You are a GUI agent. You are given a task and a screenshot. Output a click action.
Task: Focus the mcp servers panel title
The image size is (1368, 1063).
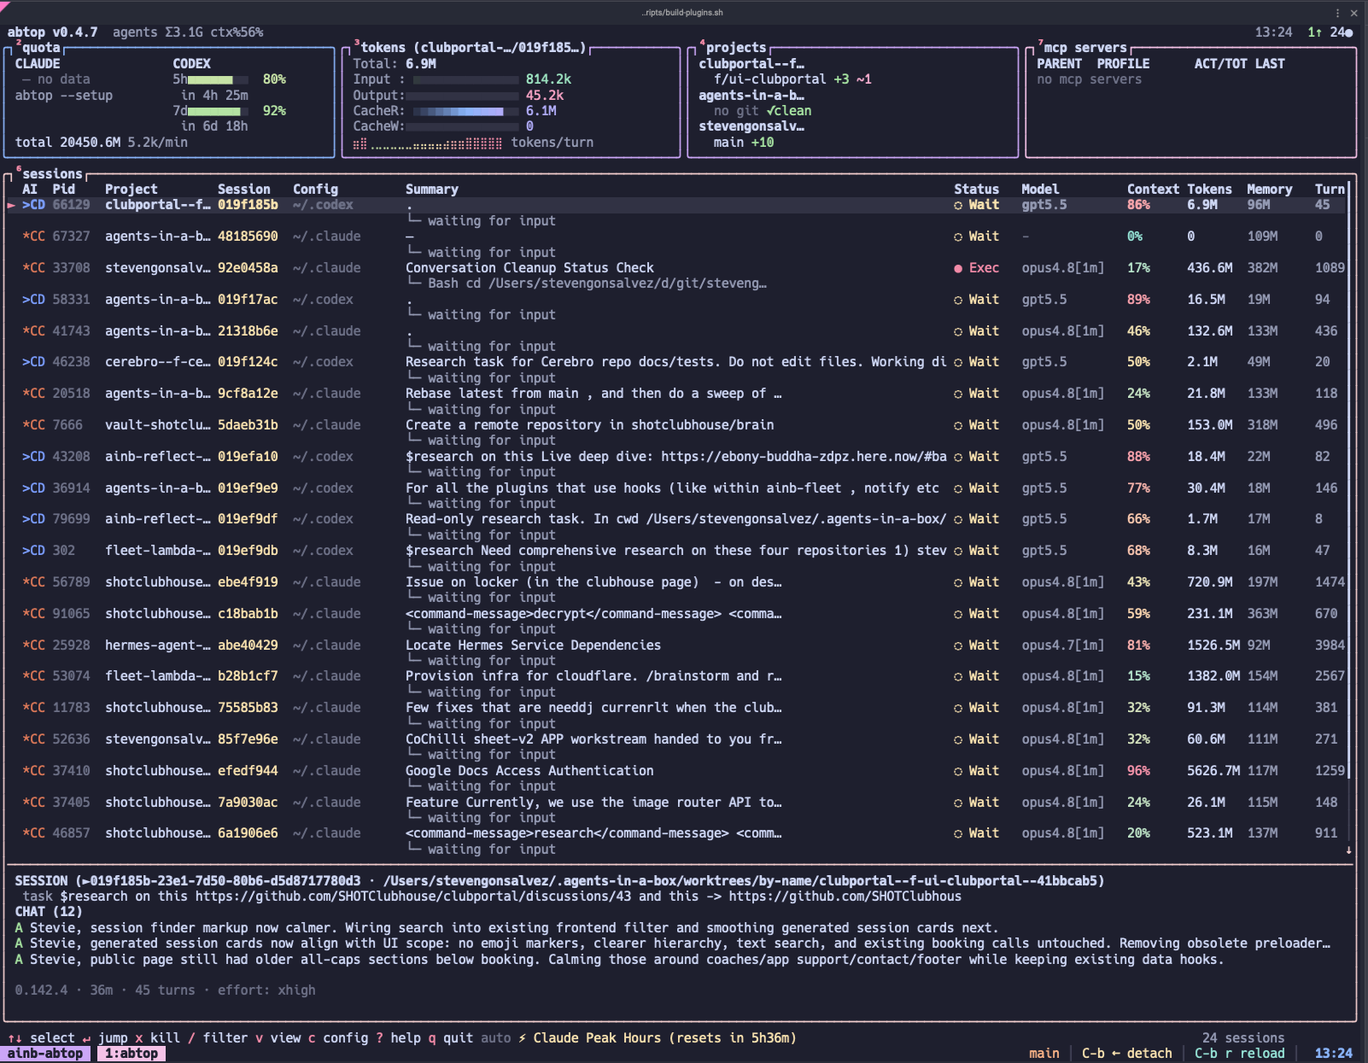[1085, 48]
